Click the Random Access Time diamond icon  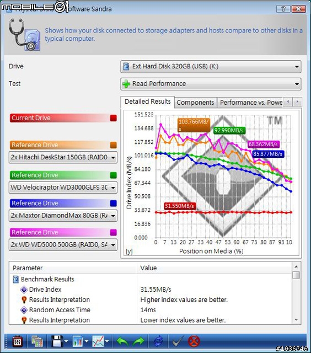24,310
